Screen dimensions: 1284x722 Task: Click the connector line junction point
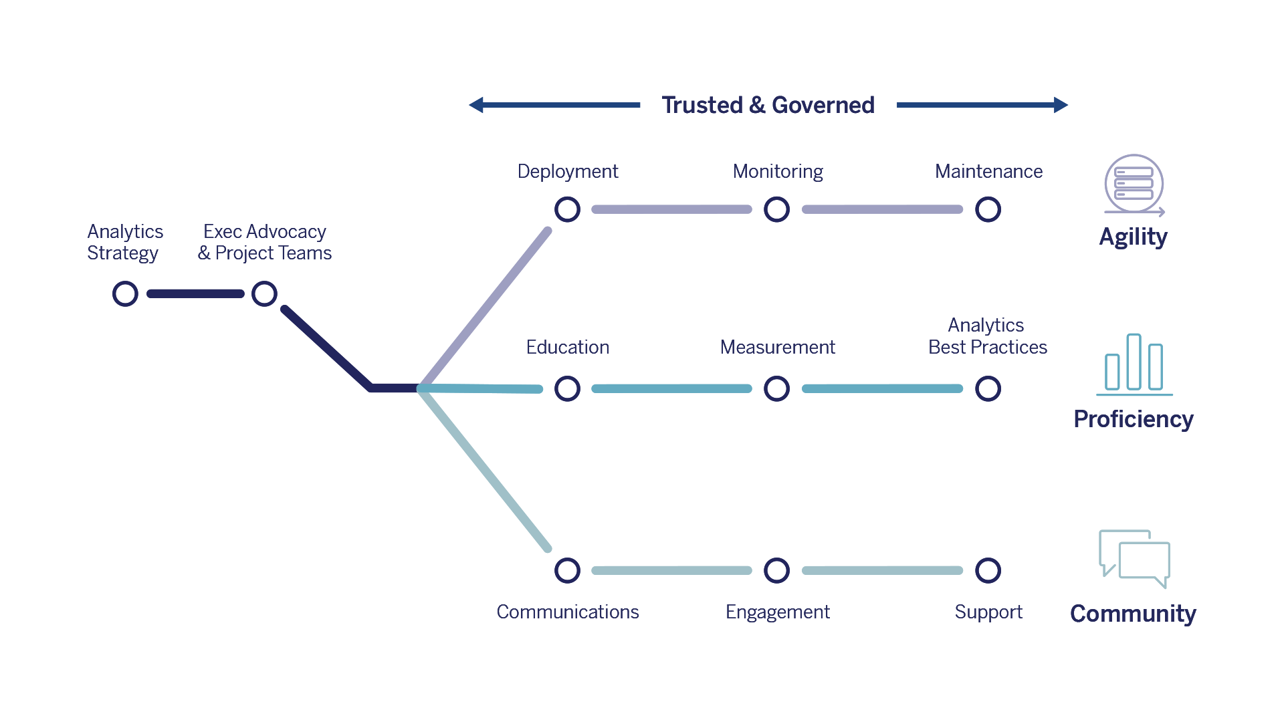click(x=421, y=388)
